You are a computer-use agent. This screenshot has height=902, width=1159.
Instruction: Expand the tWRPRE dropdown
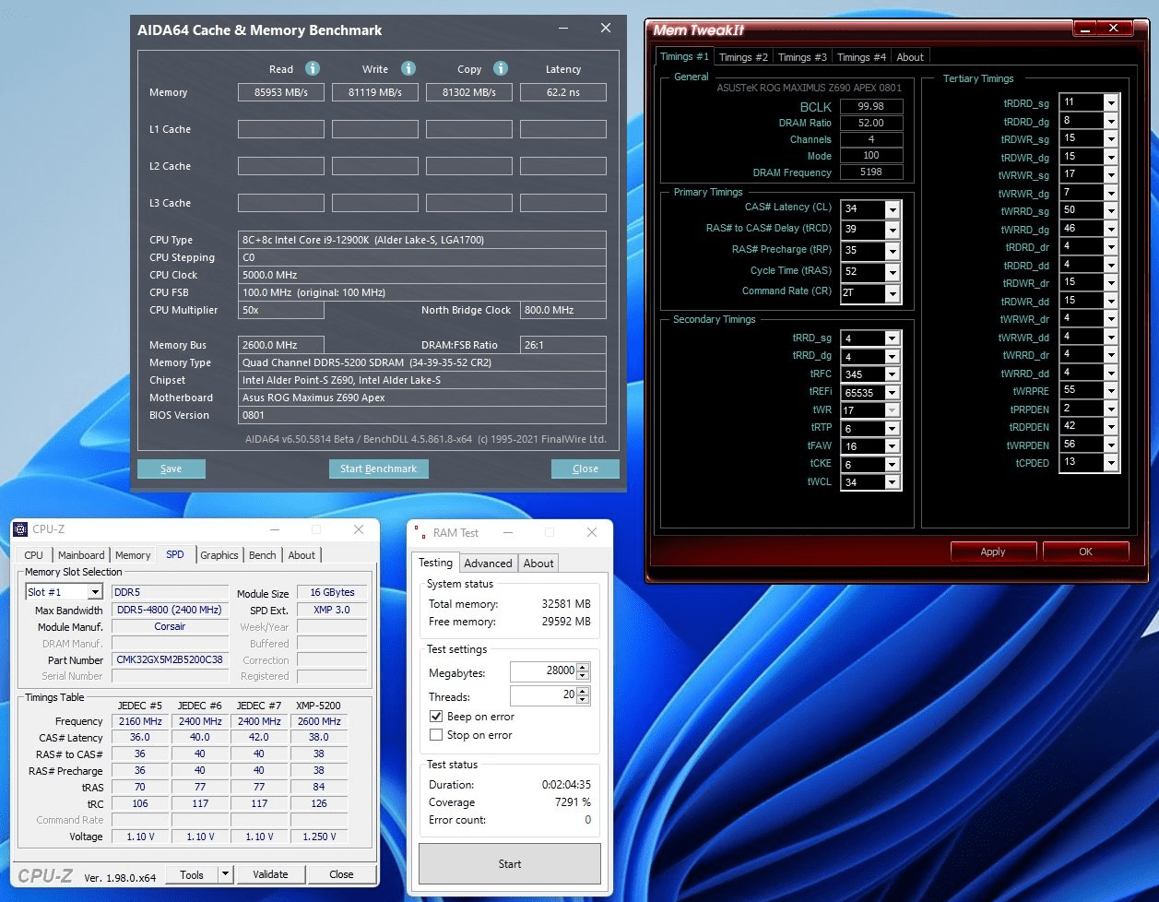pyautogui.click(x=1111, y=391)
